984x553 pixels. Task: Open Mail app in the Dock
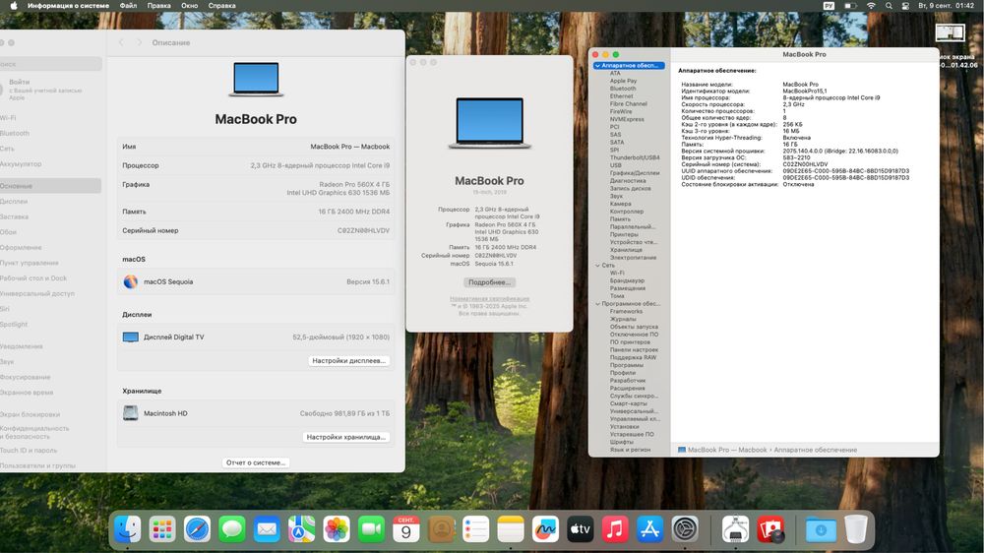coord(267,529)
